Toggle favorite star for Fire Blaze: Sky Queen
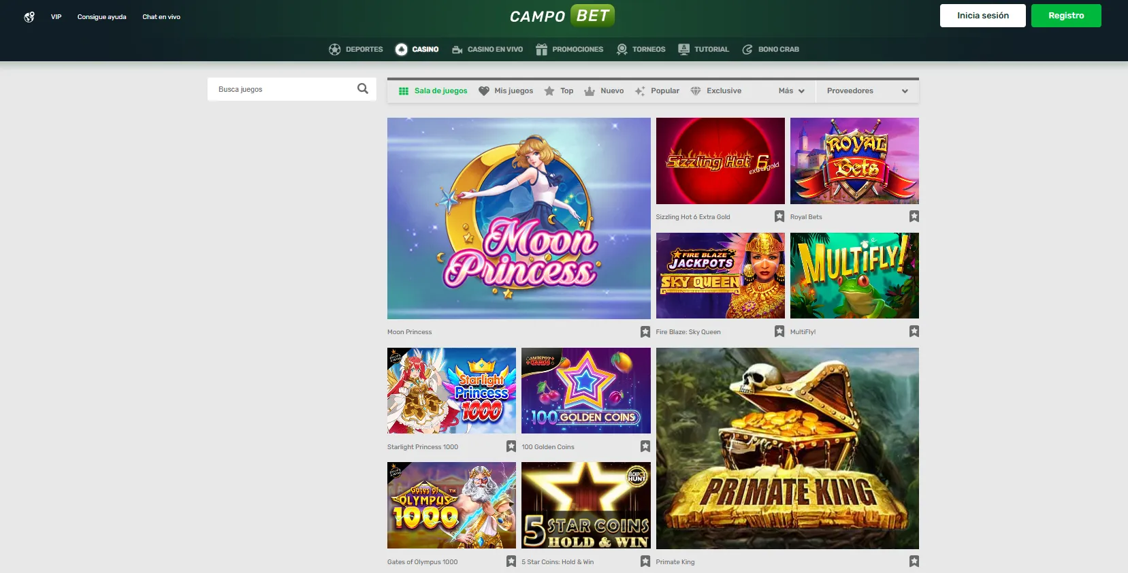Screen dimensions: 1128x573 click(779, 331)
